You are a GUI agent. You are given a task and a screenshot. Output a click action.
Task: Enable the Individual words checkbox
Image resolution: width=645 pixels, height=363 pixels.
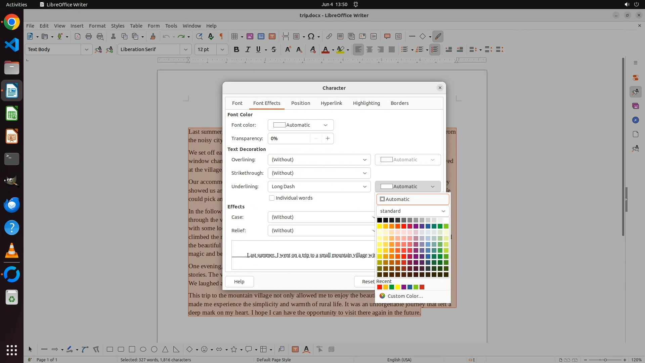[272, 198]
